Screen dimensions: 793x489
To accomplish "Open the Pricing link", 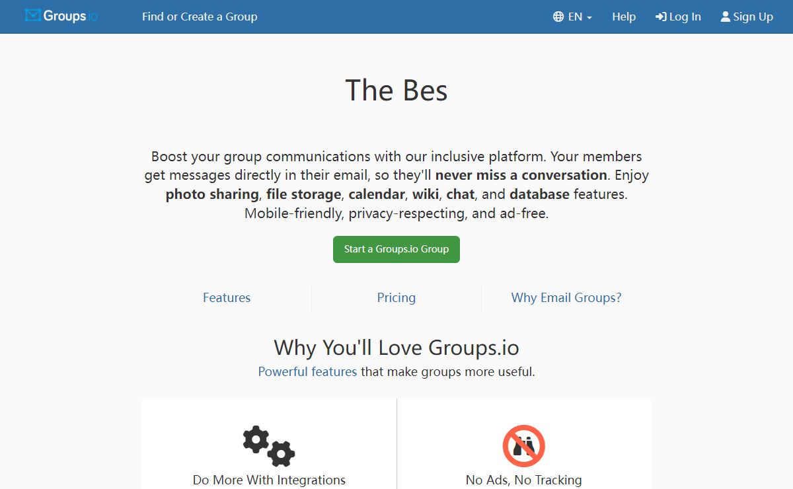I will pyautogui.click(x=397, y=298).
